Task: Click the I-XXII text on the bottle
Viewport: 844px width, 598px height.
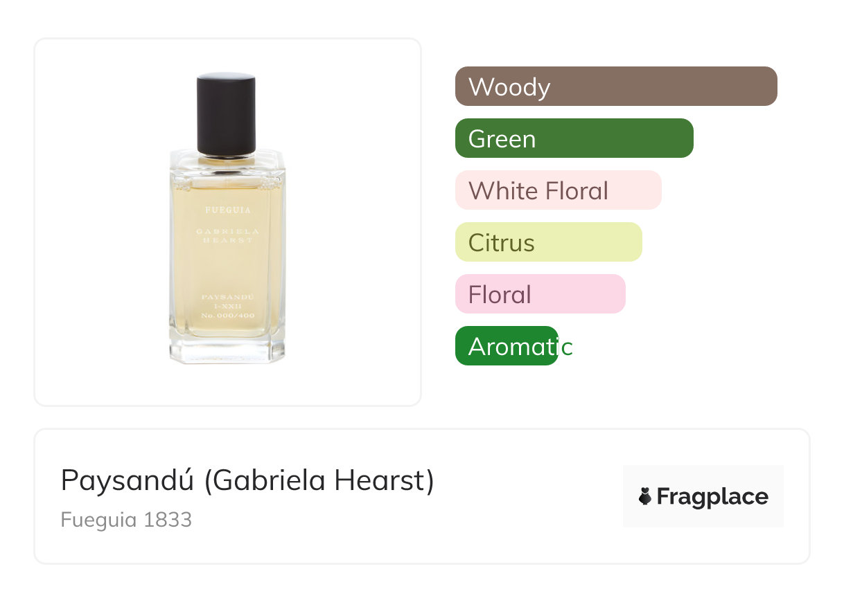Action: click(x=227, y=306)
